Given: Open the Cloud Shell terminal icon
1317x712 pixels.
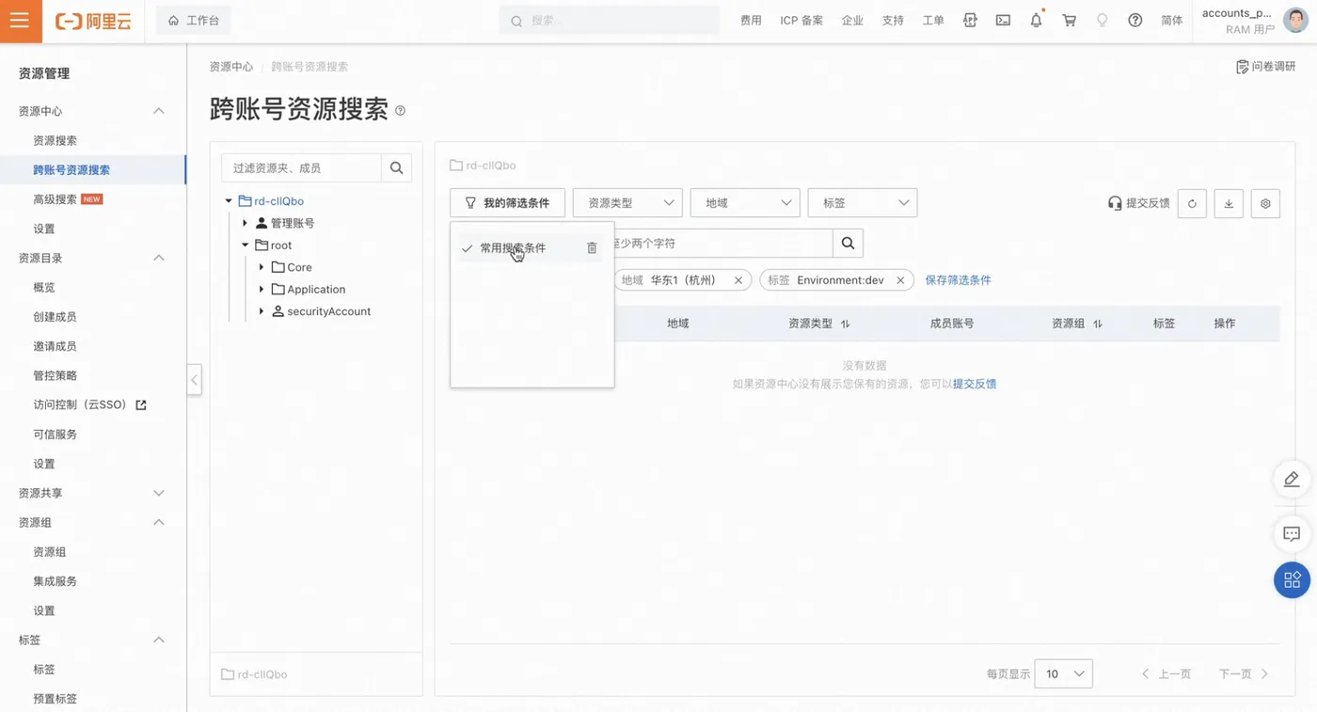Looking at the screenshot, I should point(1003,20).
